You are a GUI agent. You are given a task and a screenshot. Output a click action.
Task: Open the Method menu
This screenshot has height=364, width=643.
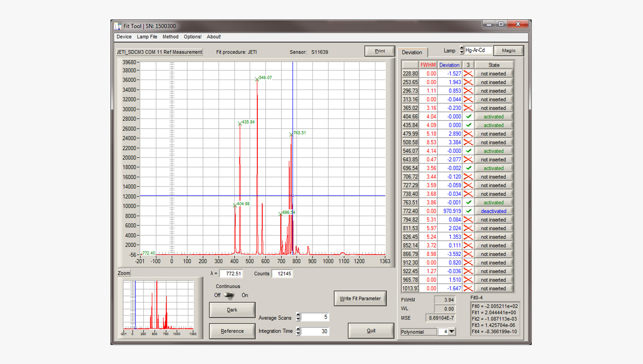(170, 37)
